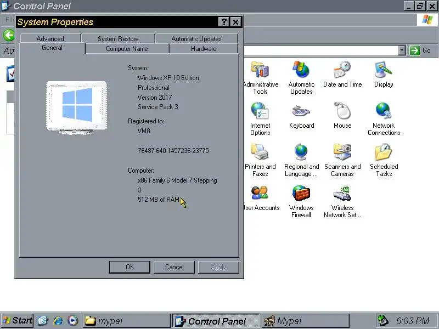The image size is (439, 329).
Task: Switch to the System Restore tab
Action: [118, 38]
